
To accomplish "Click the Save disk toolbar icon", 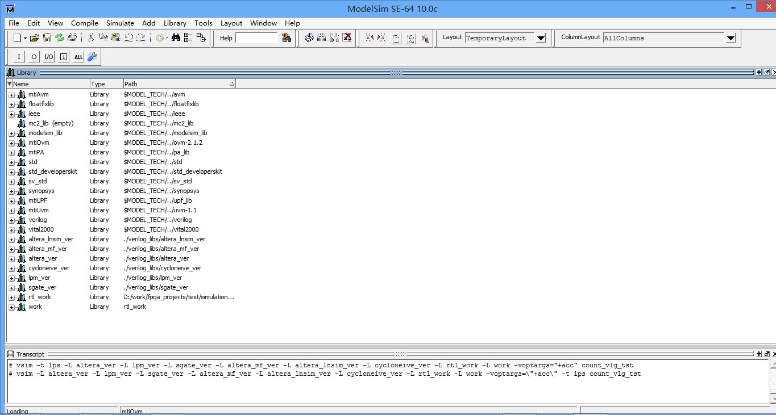I will [x=47, y=37].
